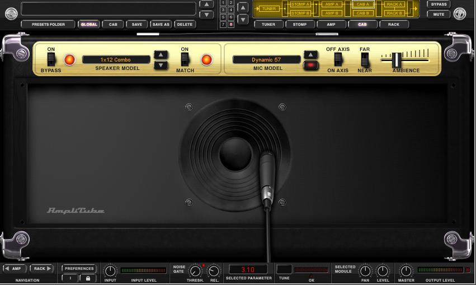The width and height of the screenshot is (476, 285).
Task: Switch to the RACK module tab
Action: pos(394,24)
